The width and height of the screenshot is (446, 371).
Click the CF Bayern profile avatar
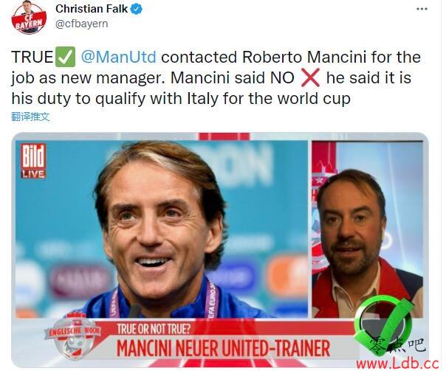click(x=29, y=17)
